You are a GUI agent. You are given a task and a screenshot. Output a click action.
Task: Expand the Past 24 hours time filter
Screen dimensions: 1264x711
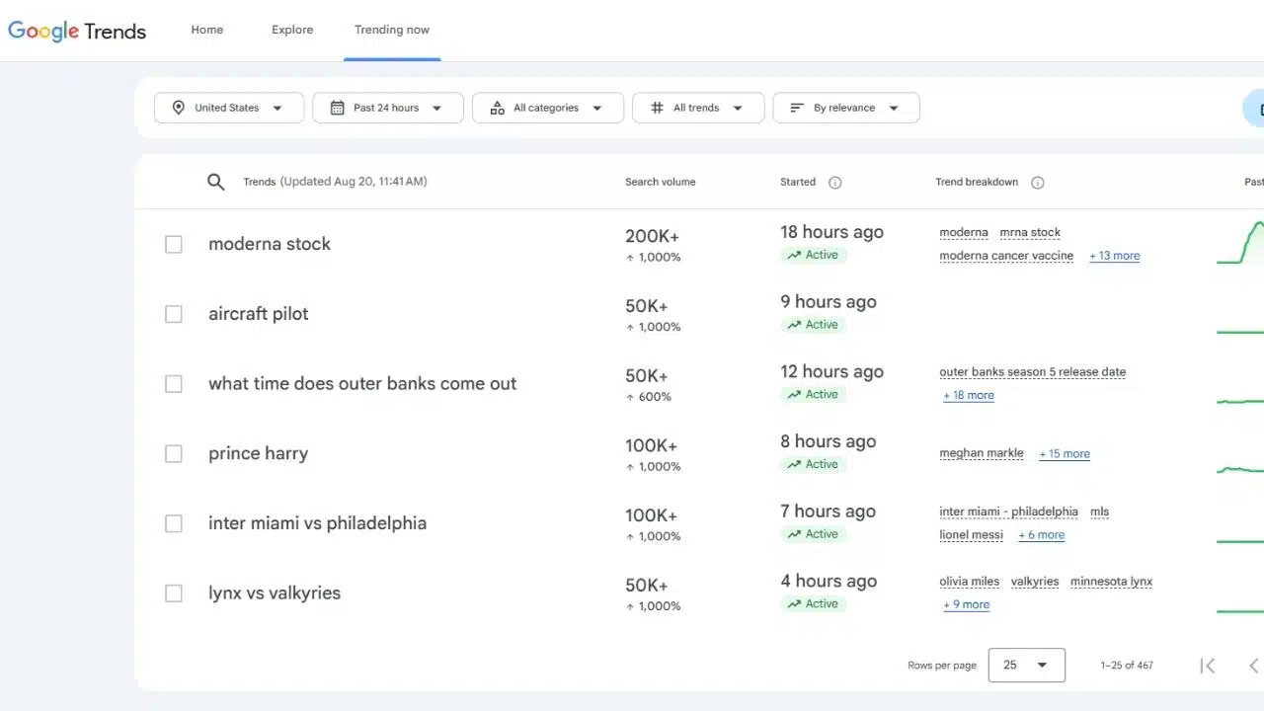pos(388,108)
